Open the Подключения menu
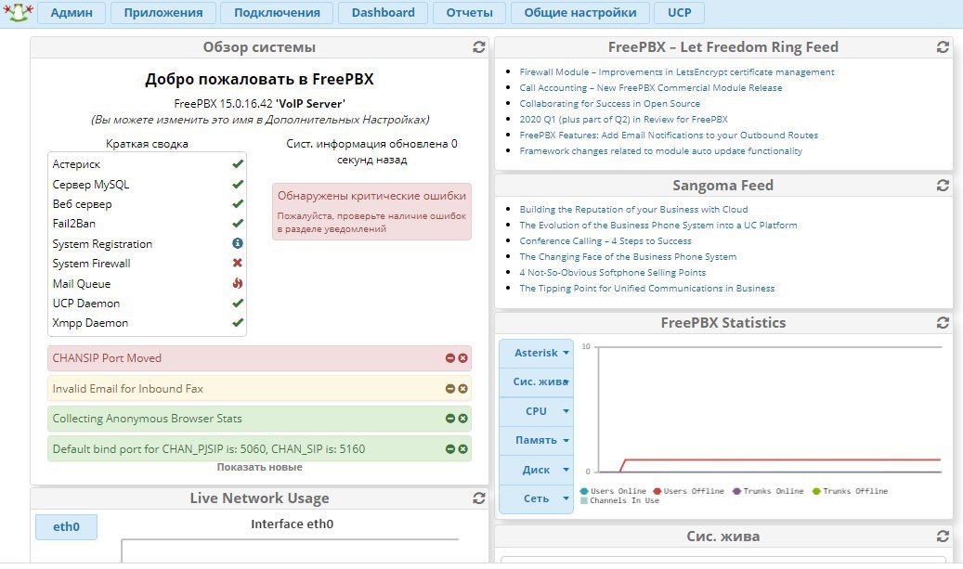 (x=277, y=13)
